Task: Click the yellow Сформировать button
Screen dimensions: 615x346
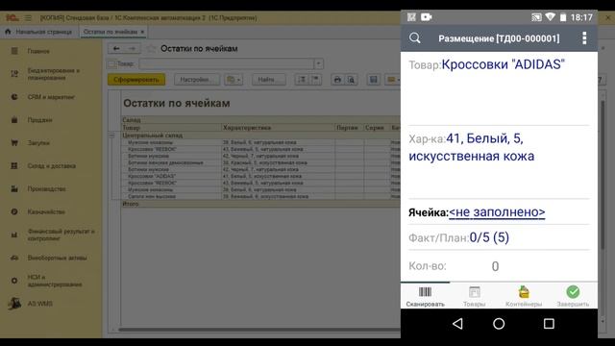Action: [x=136, y=80]
